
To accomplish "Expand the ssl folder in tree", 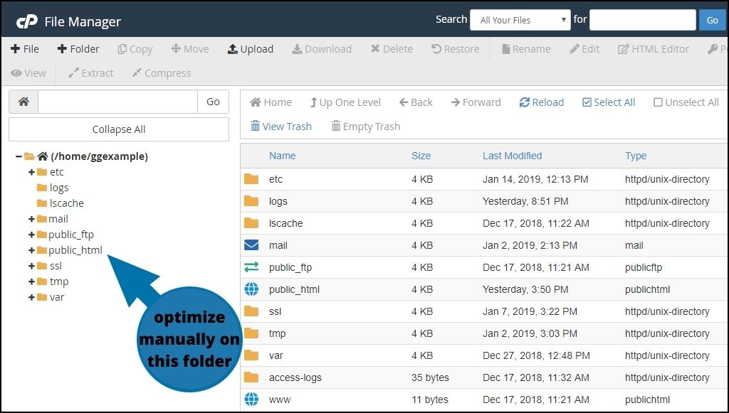I will click(31, 266).
